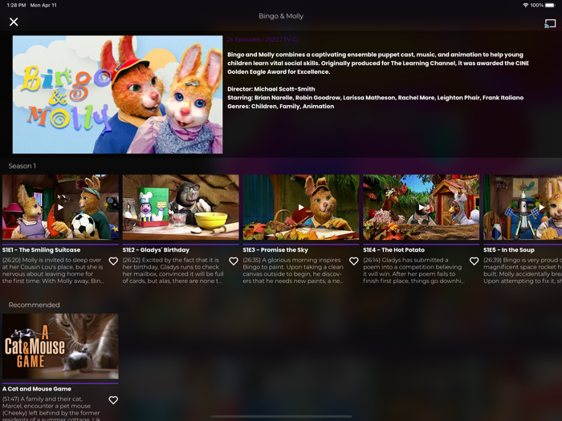562x421 pixels.
Task: Read Gladys' Birthday episode description
Action: [173, 271]
